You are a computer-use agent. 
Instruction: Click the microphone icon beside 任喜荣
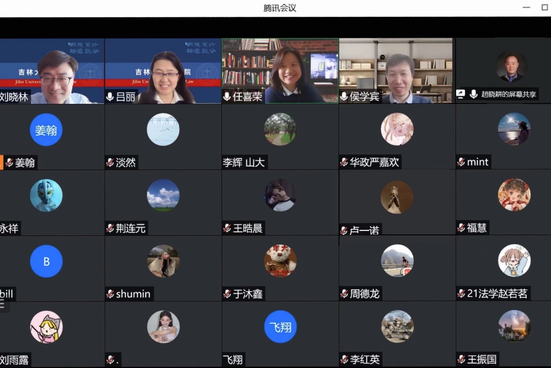[227, 97]
